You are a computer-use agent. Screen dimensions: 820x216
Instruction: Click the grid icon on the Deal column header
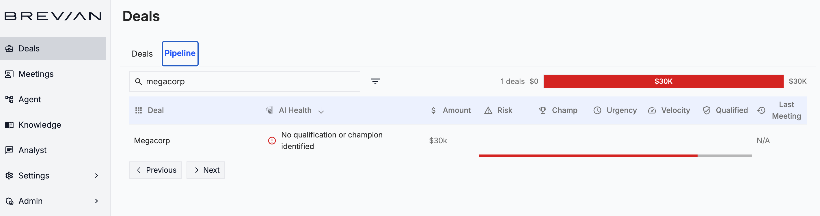pyautogui.click(x=139, y=110)
